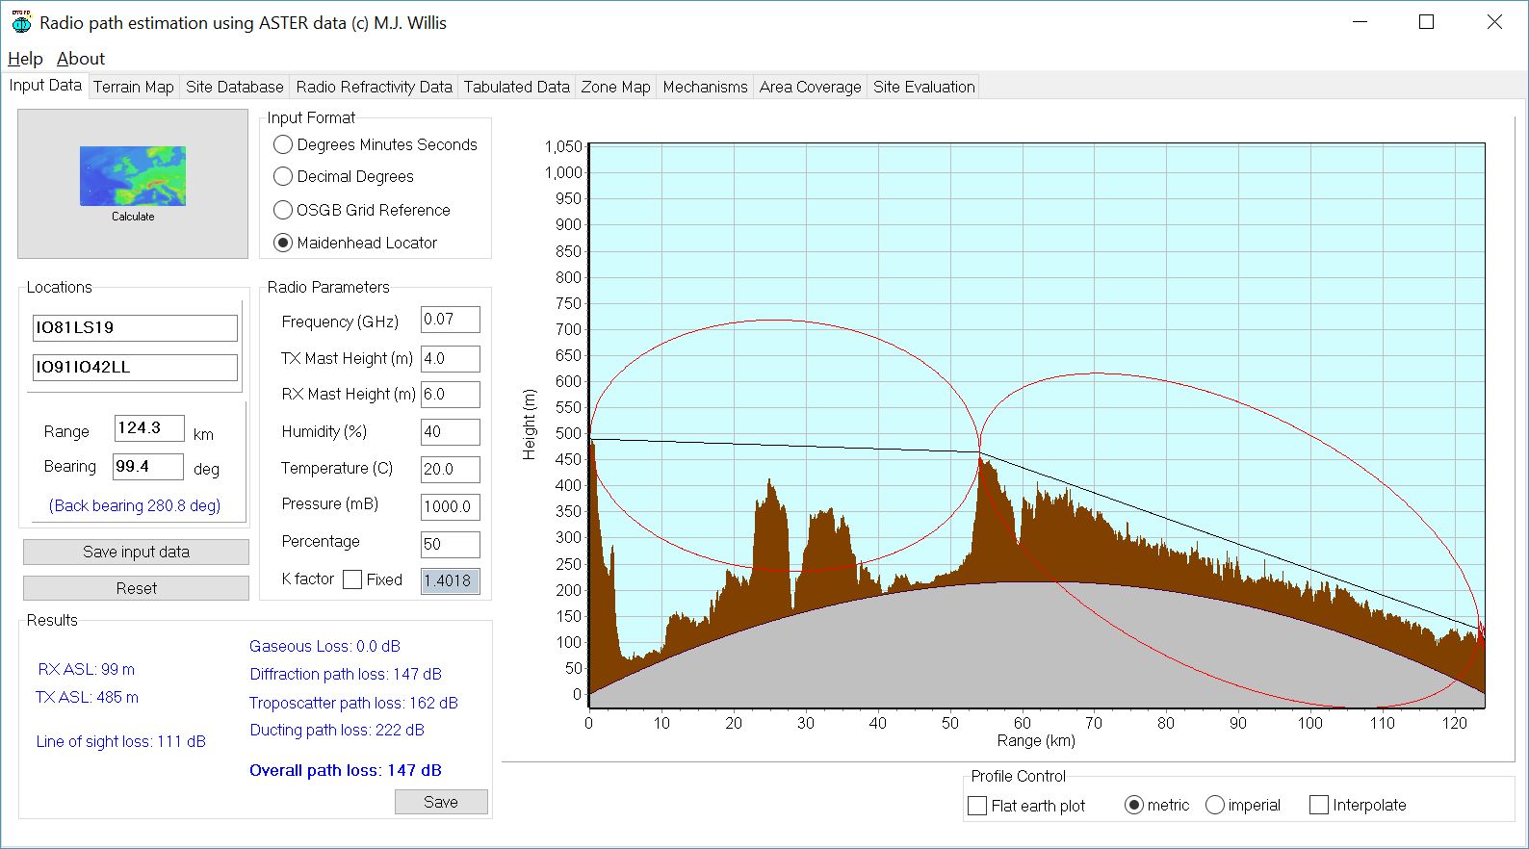Image resolution: width=1529 pixels, height=849 pixels.
Task: Click the Frequency (GHz) input field
Action: coord(450,320)
